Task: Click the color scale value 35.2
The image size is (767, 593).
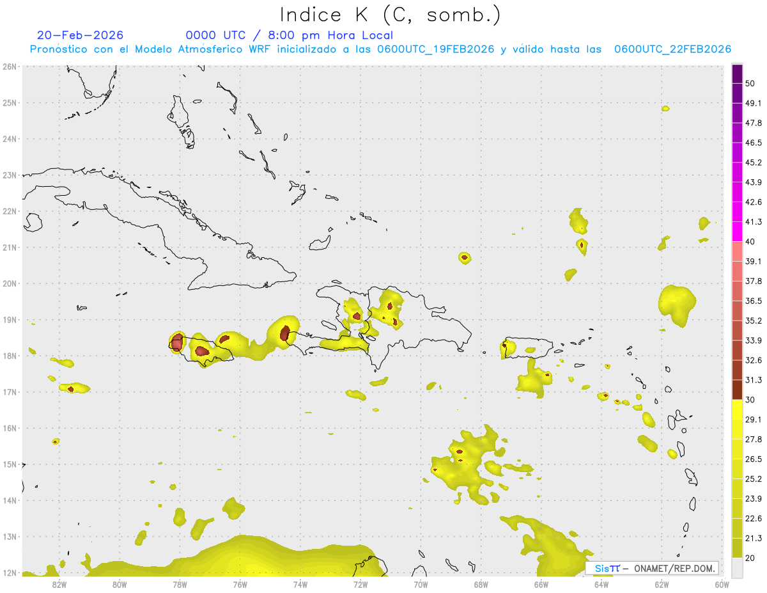Action: tap(753, 320)
